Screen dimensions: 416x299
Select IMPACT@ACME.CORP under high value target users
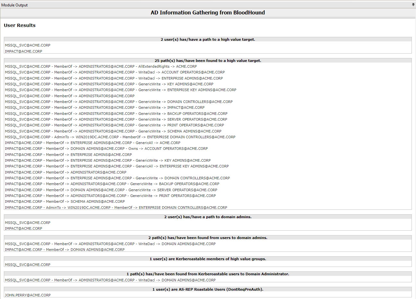point(23,51)
